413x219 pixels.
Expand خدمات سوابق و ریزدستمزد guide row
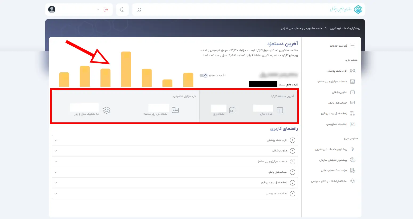[x=175, y=162]
